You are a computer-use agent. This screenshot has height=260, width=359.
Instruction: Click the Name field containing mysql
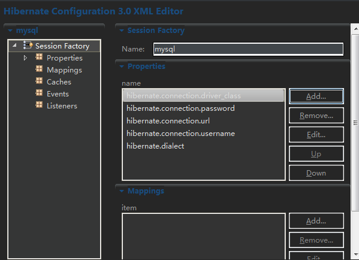click(248, 49)
